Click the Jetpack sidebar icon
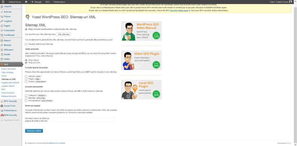Screen dimensions: 297x146 point(2,6)
